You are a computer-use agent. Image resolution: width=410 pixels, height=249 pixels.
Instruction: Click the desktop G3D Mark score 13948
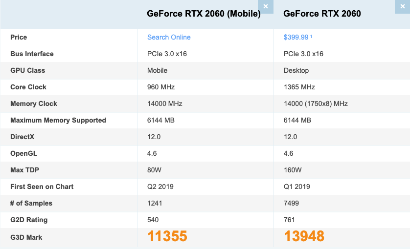coord(304,237)
